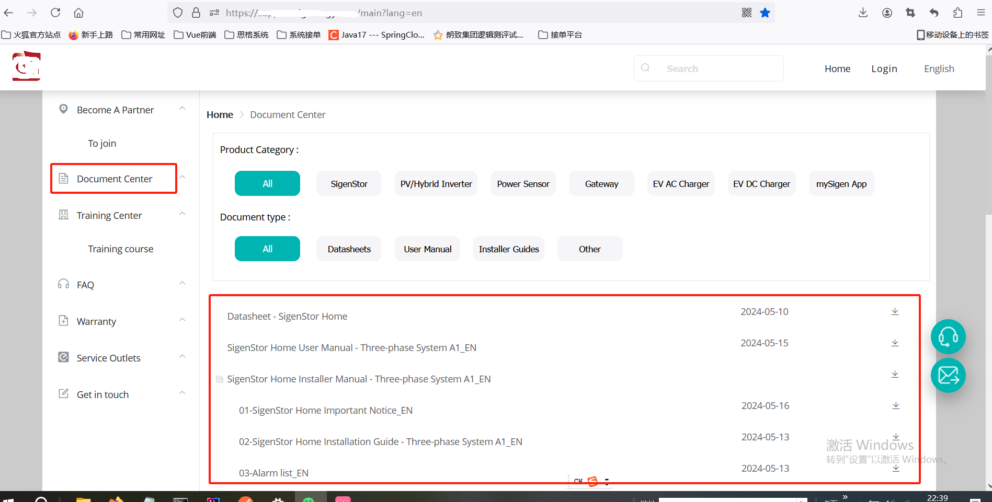Download 01-SigenStor Home Important Notice_EN

[x=896, y=405]
